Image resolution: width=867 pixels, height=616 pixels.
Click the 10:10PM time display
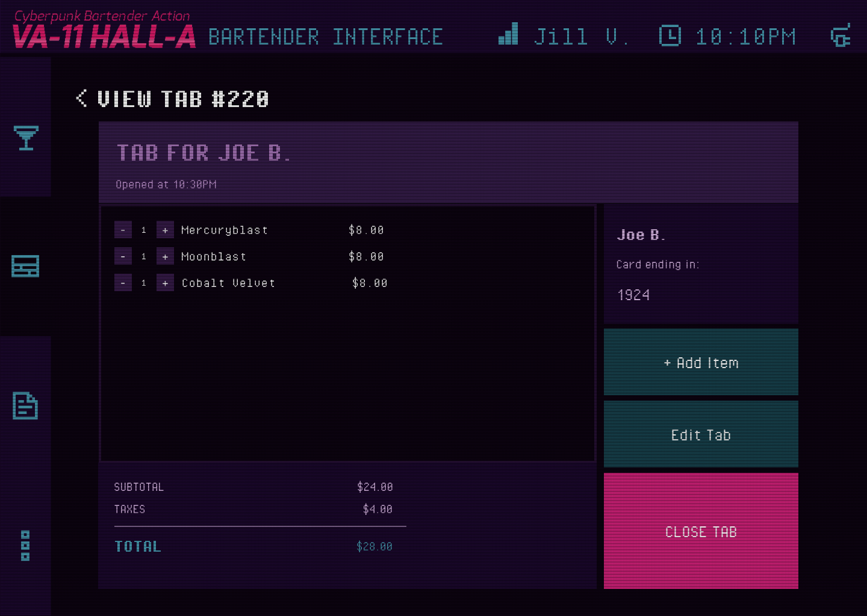click(745, 37)
